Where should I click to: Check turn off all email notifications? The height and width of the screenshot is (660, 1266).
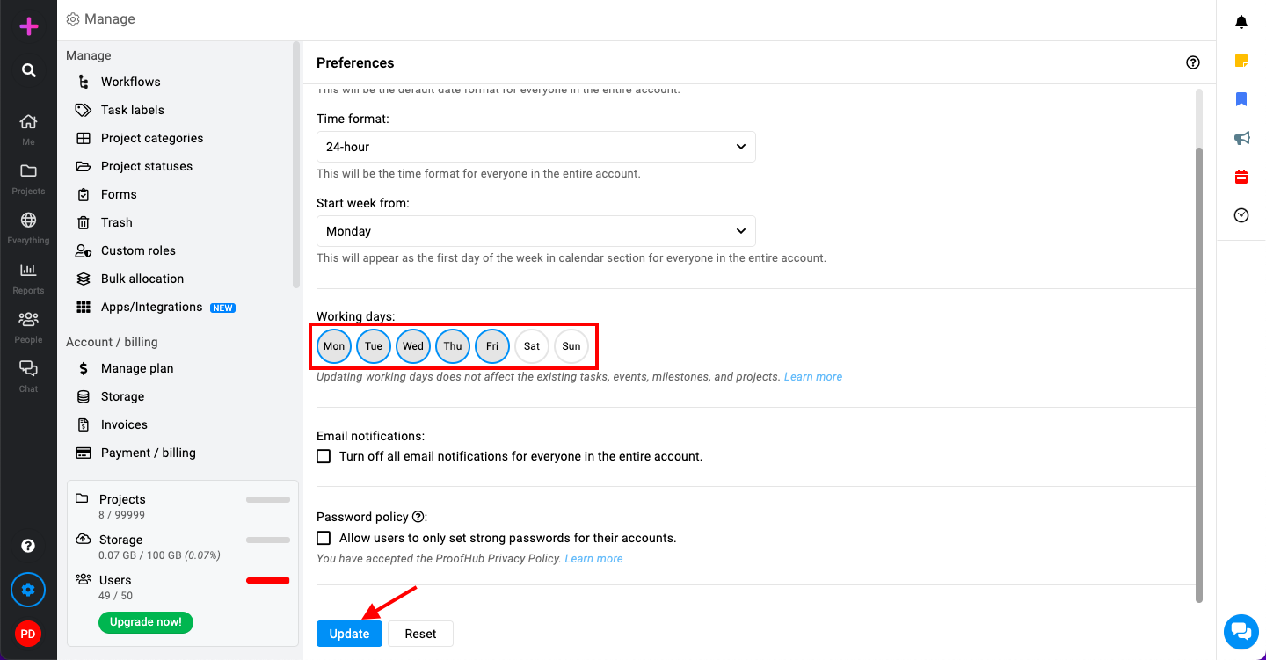(324, 456)
